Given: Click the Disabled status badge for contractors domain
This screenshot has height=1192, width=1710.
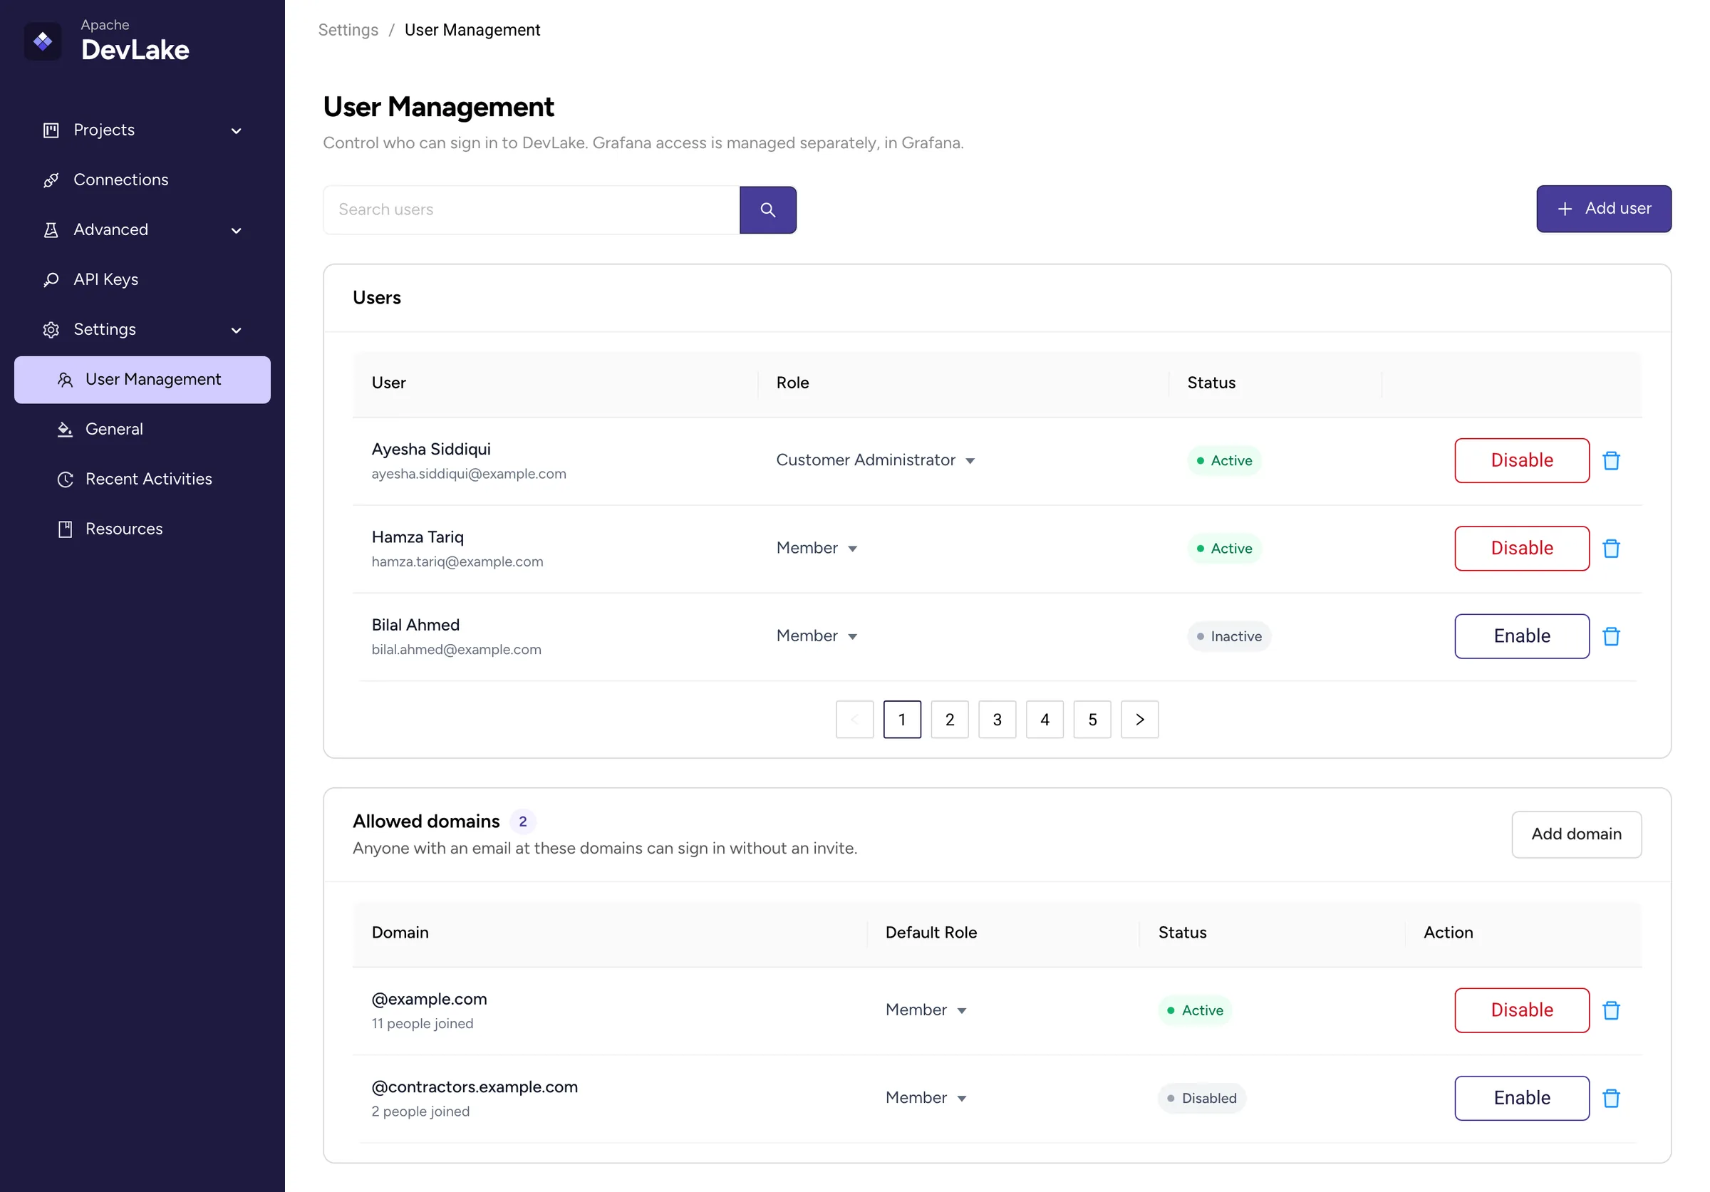Looking at the screenshot, I should [x=1201, y=1098].
